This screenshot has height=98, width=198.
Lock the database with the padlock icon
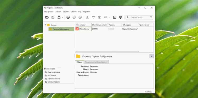pos(59,17)
